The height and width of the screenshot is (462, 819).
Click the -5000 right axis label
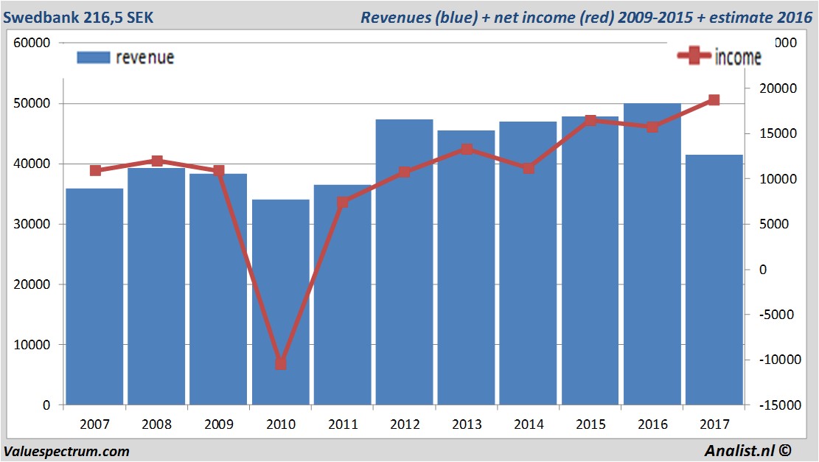point(777,315)
